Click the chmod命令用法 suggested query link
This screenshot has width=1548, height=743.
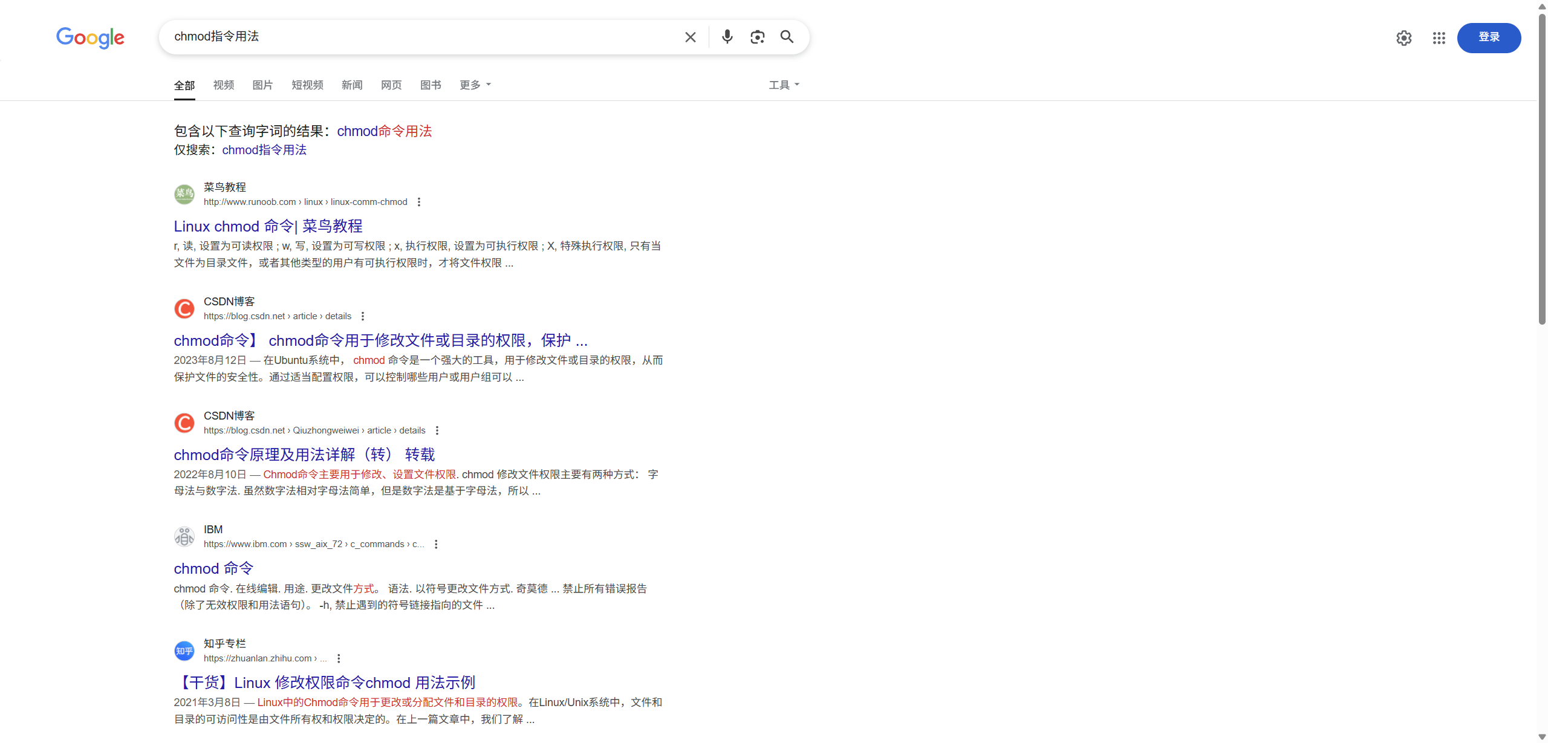385,131
